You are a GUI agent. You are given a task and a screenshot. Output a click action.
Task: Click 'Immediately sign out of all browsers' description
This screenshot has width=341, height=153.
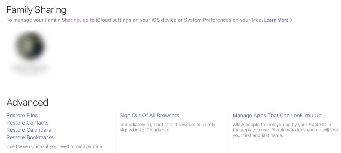point(167,127)
